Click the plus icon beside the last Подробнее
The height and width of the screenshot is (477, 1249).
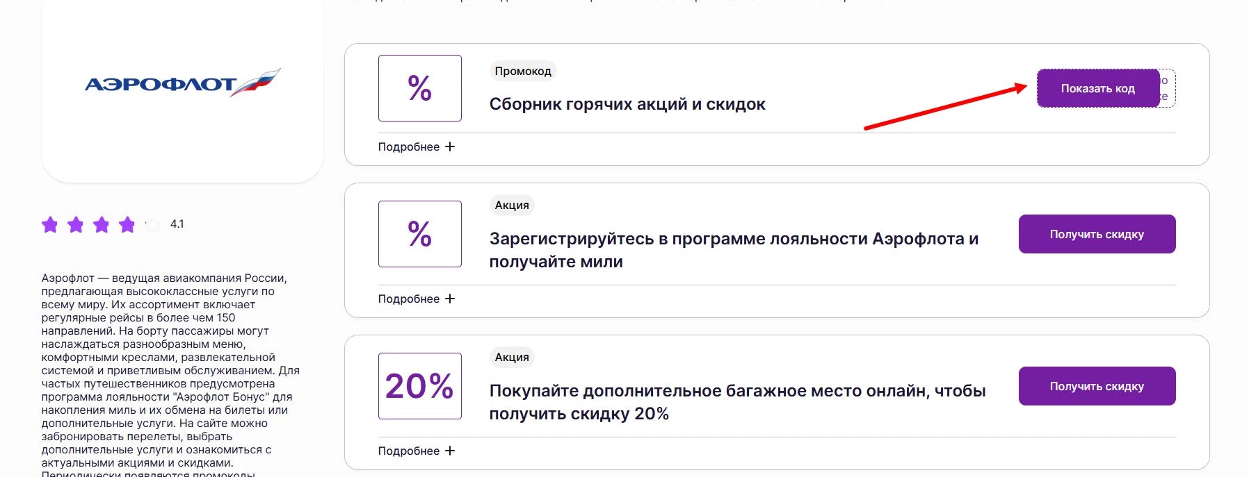pyautogui.click(x=451, y=451)
